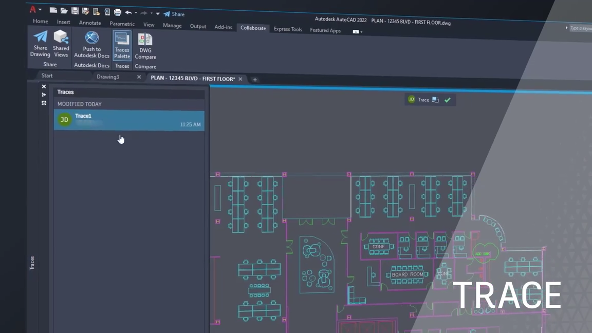Screen dimensions: 592x333
Task: Open the ribbon display options dropdown
Action: [x=358, y=32]
